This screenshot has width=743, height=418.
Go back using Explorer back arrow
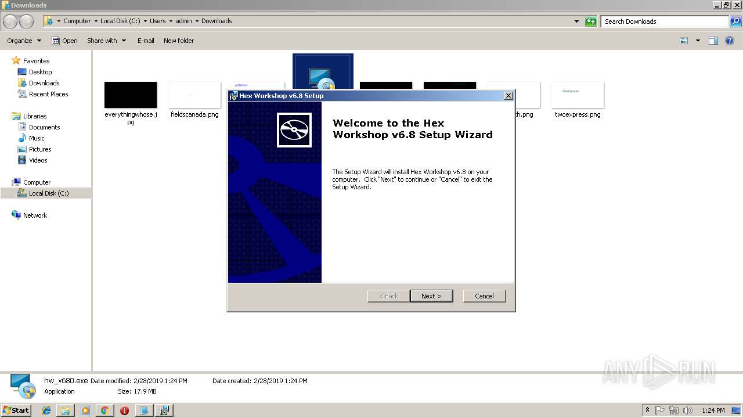[x=10, y=21]
